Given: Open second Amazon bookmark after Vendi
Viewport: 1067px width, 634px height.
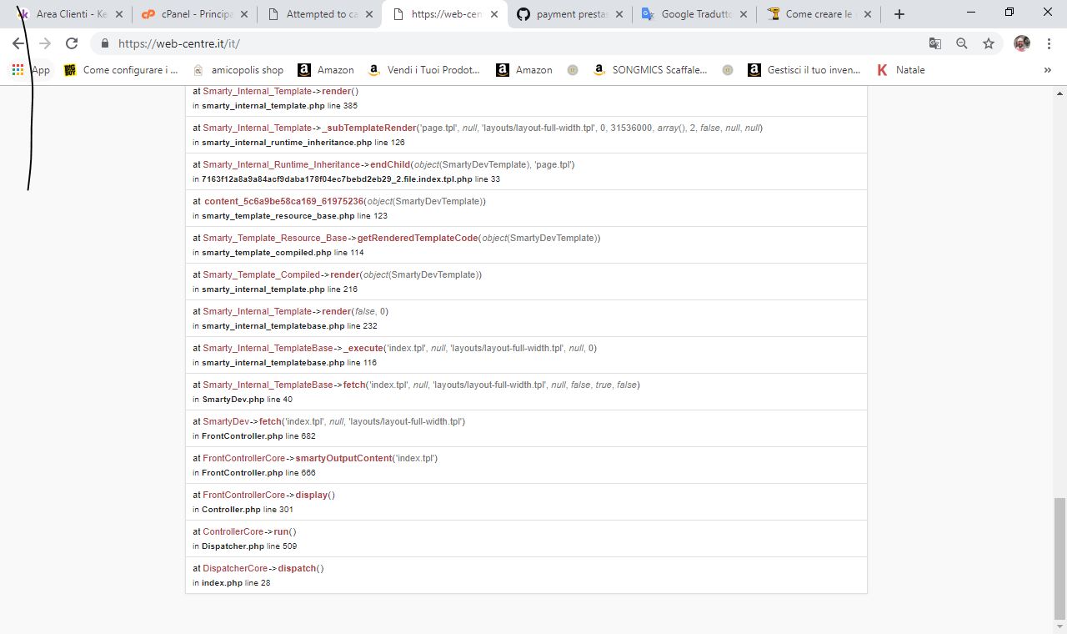Looking at the screenshot, I should [x=524, y=70].
